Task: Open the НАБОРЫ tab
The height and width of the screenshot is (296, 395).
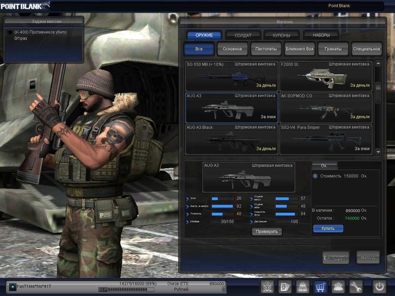Action: click(321, 35)
